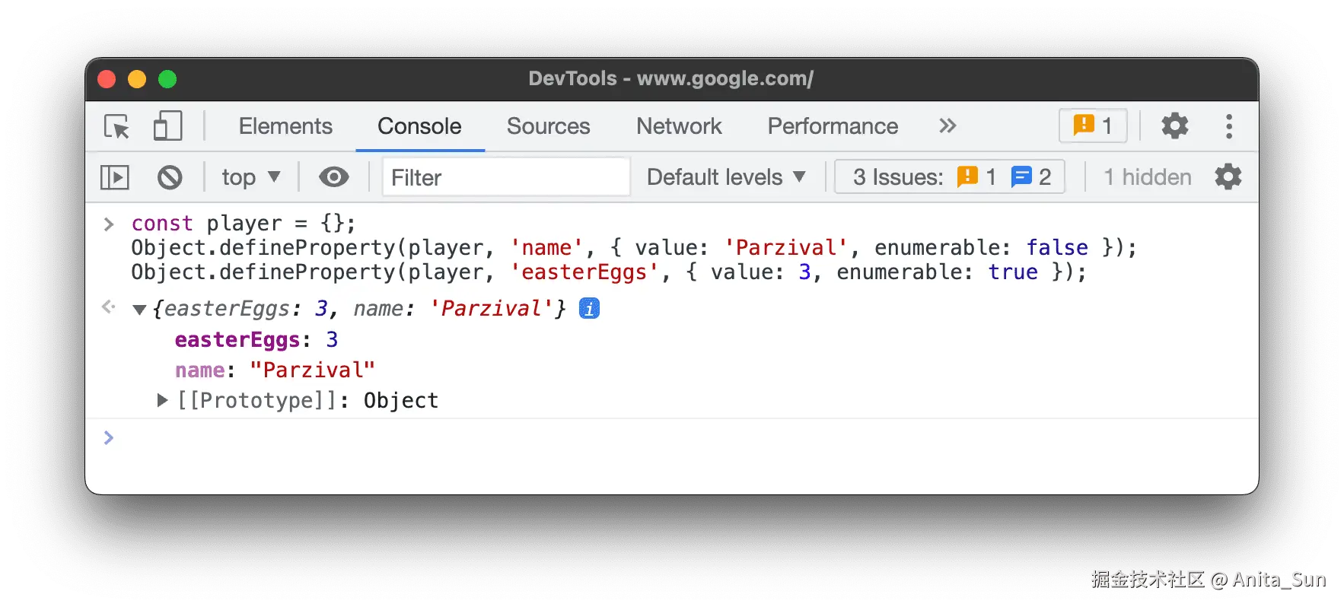Open DevTools settings gear in tab bar

[1174, 126]
